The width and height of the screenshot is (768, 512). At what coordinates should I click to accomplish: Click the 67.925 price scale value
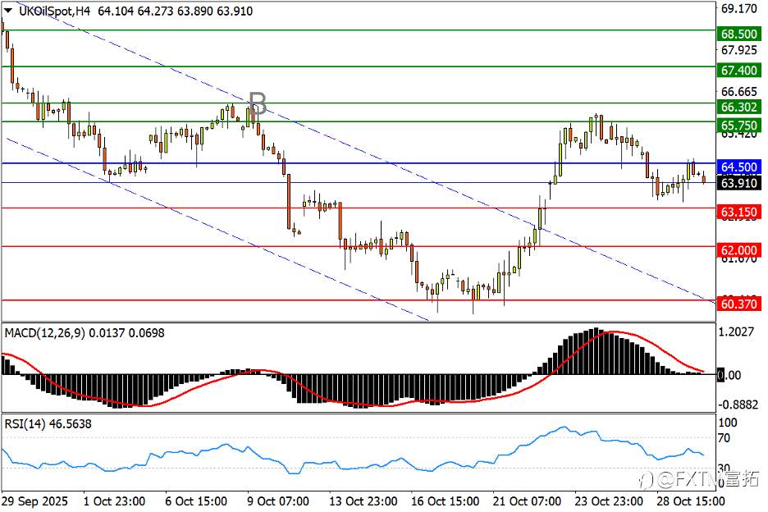(739, 50)
